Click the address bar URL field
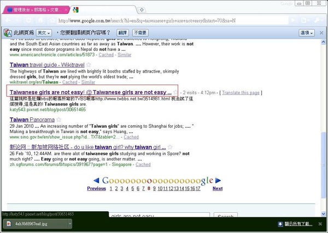This screenshot has width=328, height=233. 173,21
